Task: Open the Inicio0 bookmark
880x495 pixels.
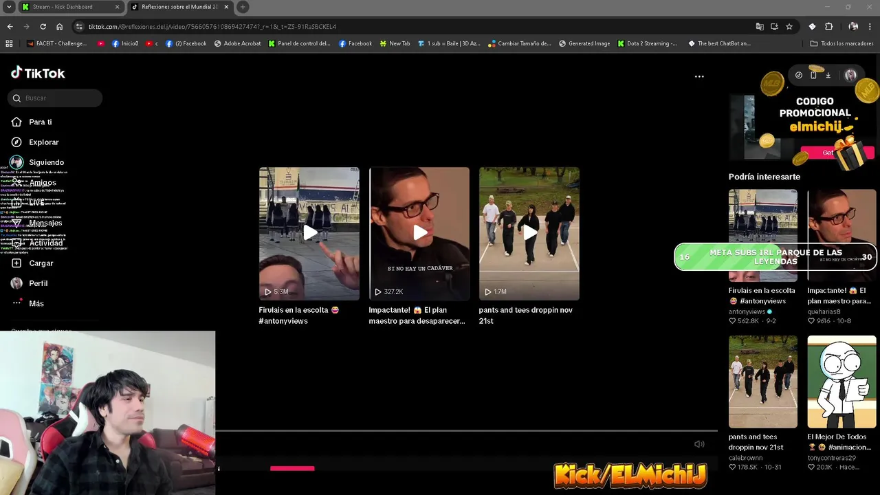Action: click(x=124, y=43)
